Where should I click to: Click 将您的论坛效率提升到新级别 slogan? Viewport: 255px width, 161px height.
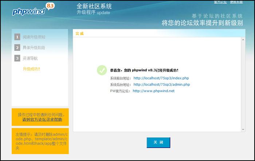[202, 23]
